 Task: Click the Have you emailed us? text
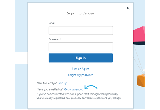[50, 89]
